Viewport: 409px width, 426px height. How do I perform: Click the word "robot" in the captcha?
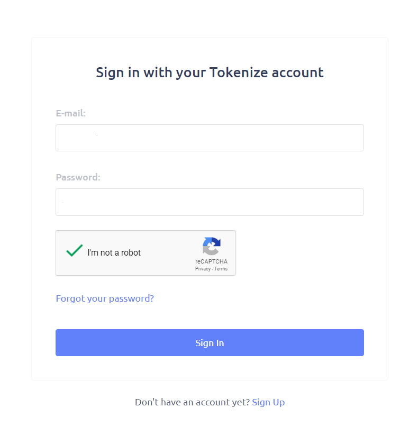click(131, 252)
